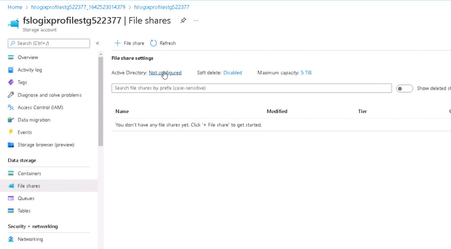Open Diagnose and solve problems
451x249 pixels.
[x=49, y=95]
